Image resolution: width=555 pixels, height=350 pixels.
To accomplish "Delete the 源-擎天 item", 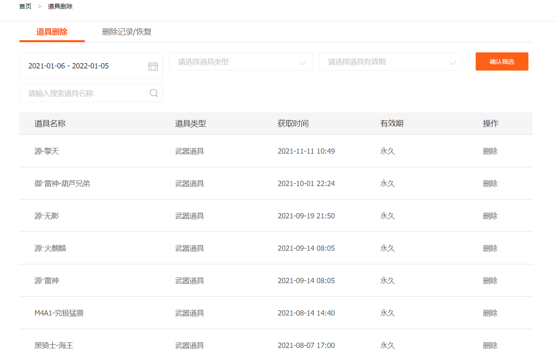I will pyautogui.click(x=490, y=151).
